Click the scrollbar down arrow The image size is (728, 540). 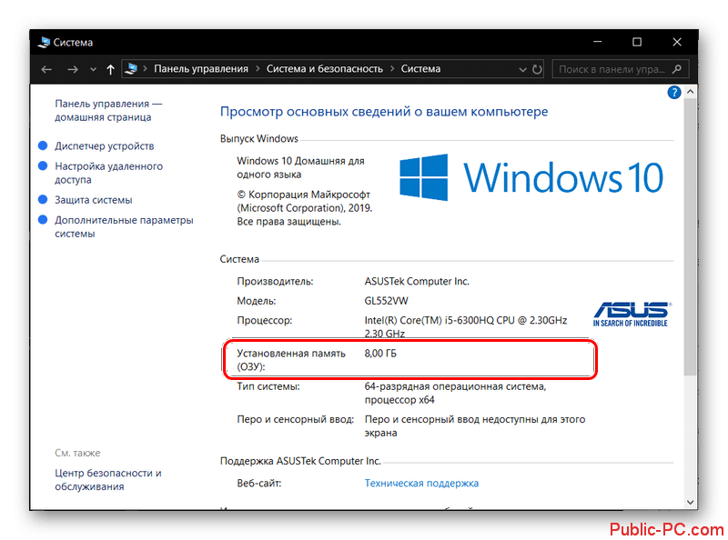[691, 502]
